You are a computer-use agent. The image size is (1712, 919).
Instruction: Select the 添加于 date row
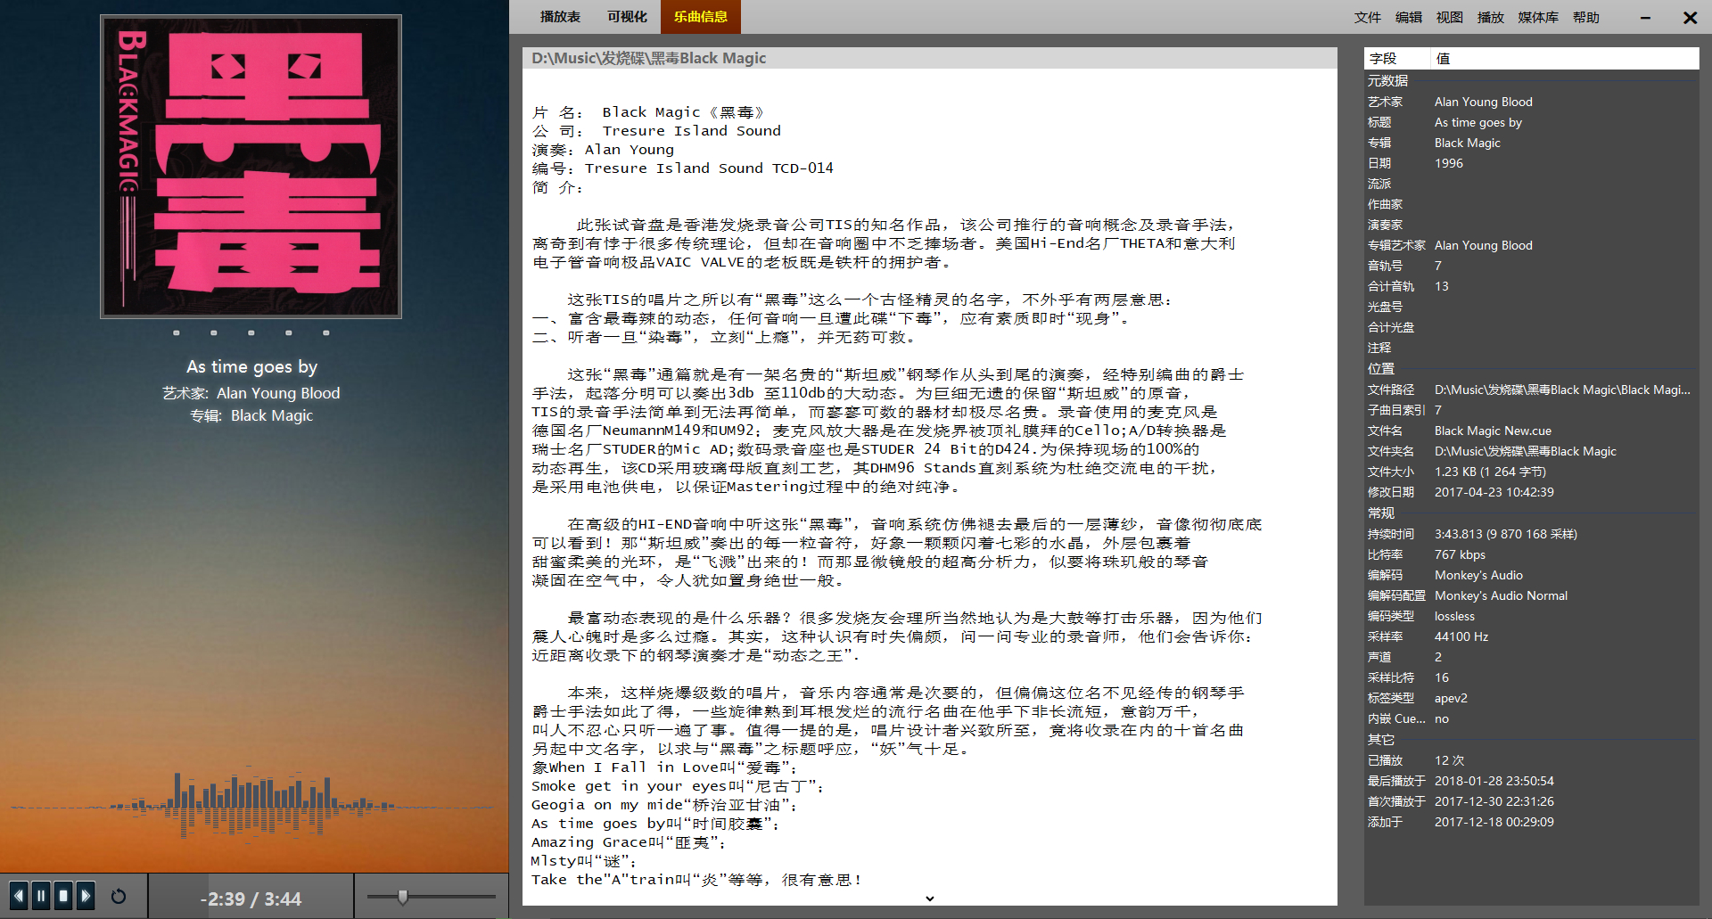pos(1532,822)
